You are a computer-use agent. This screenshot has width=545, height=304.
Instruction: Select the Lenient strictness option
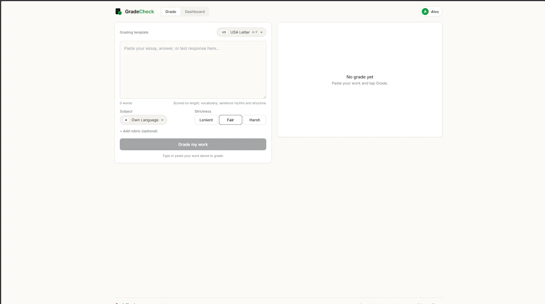coord(206,120)
